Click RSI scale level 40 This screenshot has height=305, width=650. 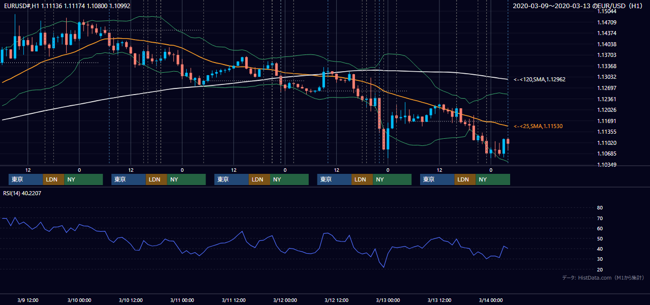click(600, 249)
